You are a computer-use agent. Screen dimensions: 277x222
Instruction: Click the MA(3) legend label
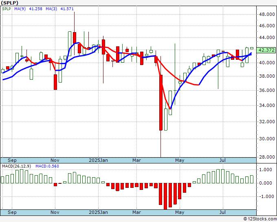point(51,9)
